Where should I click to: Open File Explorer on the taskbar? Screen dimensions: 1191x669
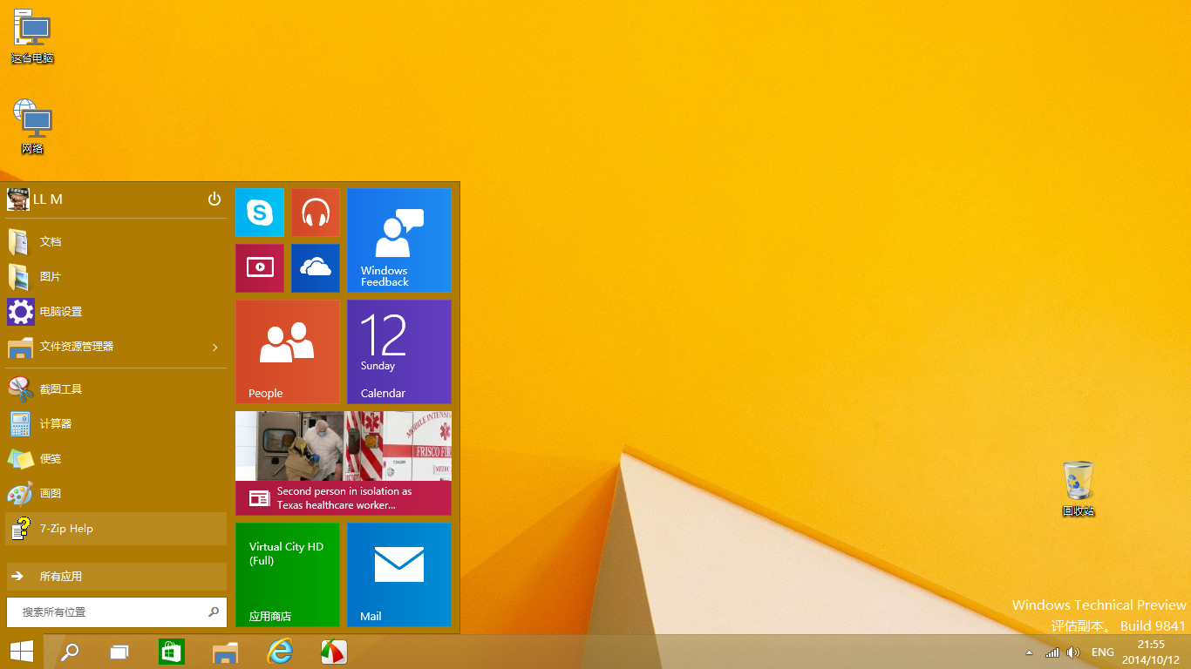(x=226, y=652)
